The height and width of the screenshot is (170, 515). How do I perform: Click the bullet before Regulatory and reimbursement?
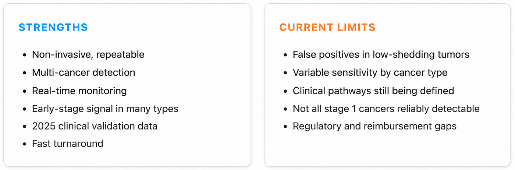pyautogui.click(x=285, y=127)
